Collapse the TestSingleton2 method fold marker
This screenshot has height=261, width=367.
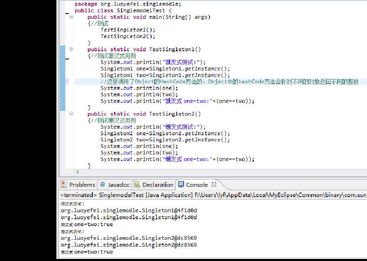pyautogui.click(x=71, y=113)
